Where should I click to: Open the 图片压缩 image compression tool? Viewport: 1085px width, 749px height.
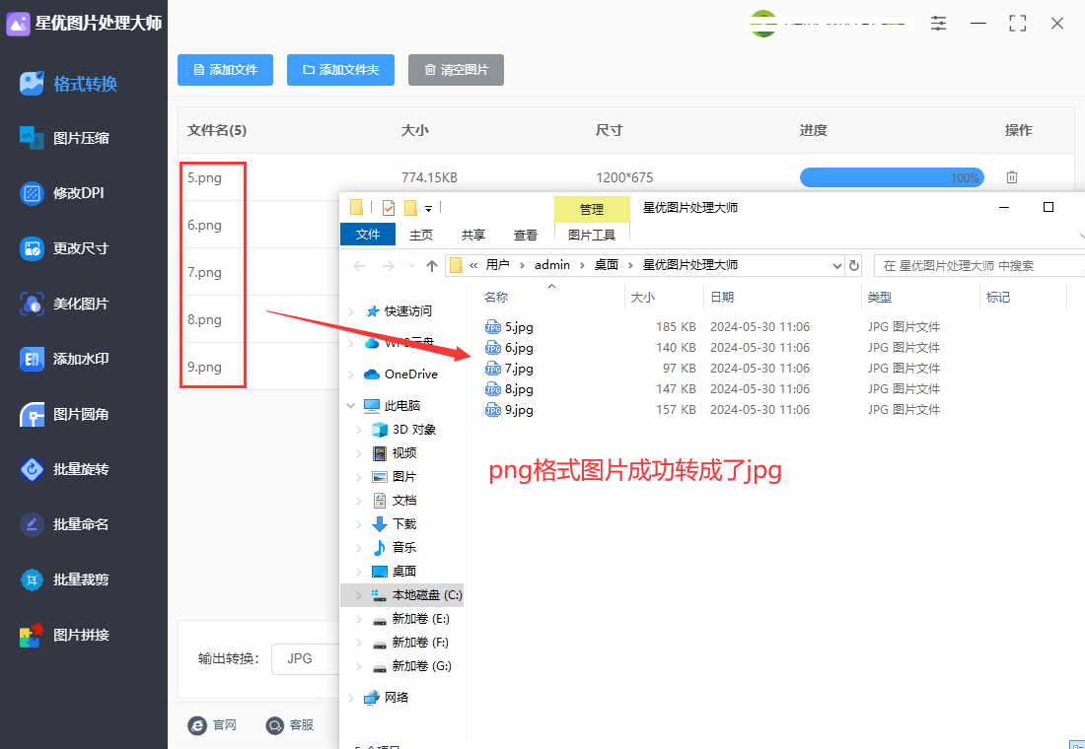coord(64,138)
